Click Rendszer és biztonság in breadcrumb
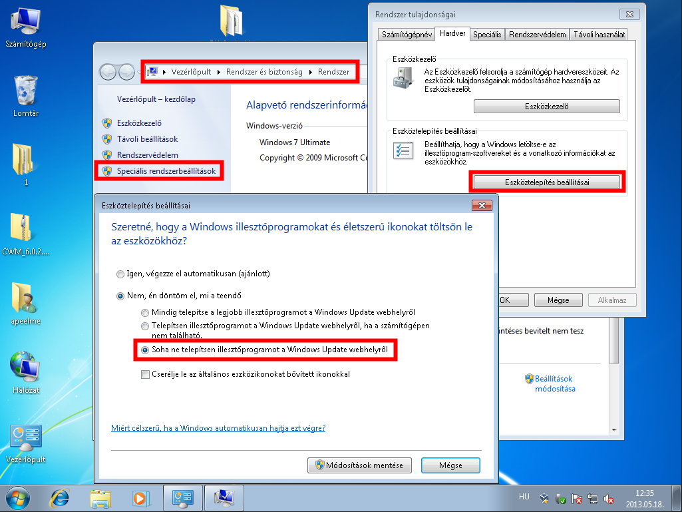Screen dimensions: 682x512 tap(264, 72)
